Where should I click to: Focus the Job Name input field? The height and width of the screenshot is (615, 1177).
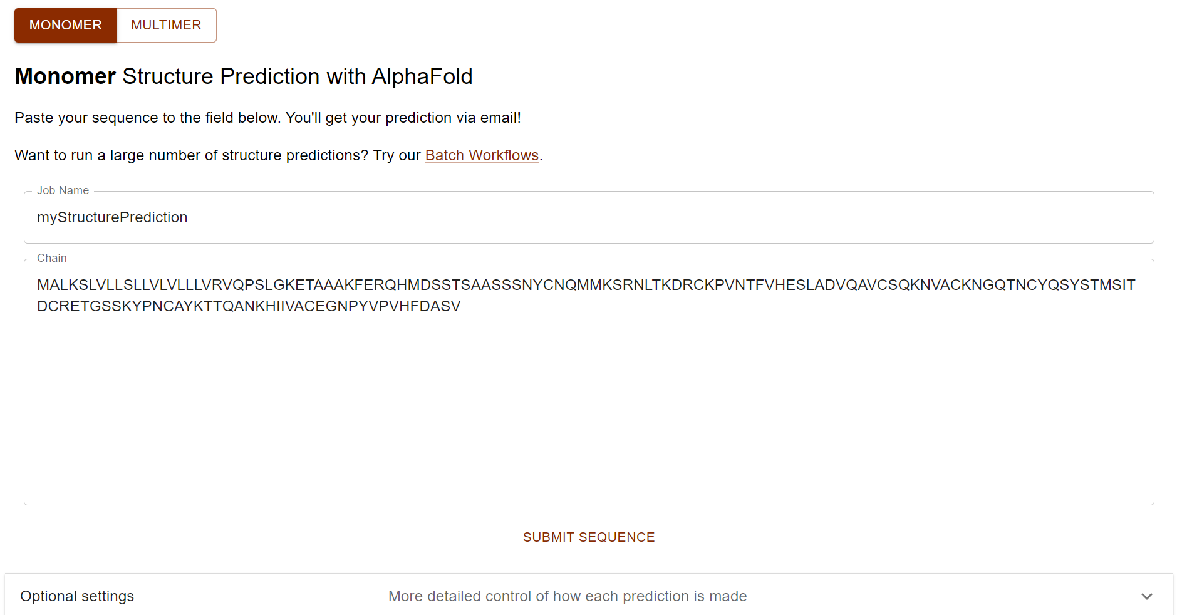tap(589, 217)
